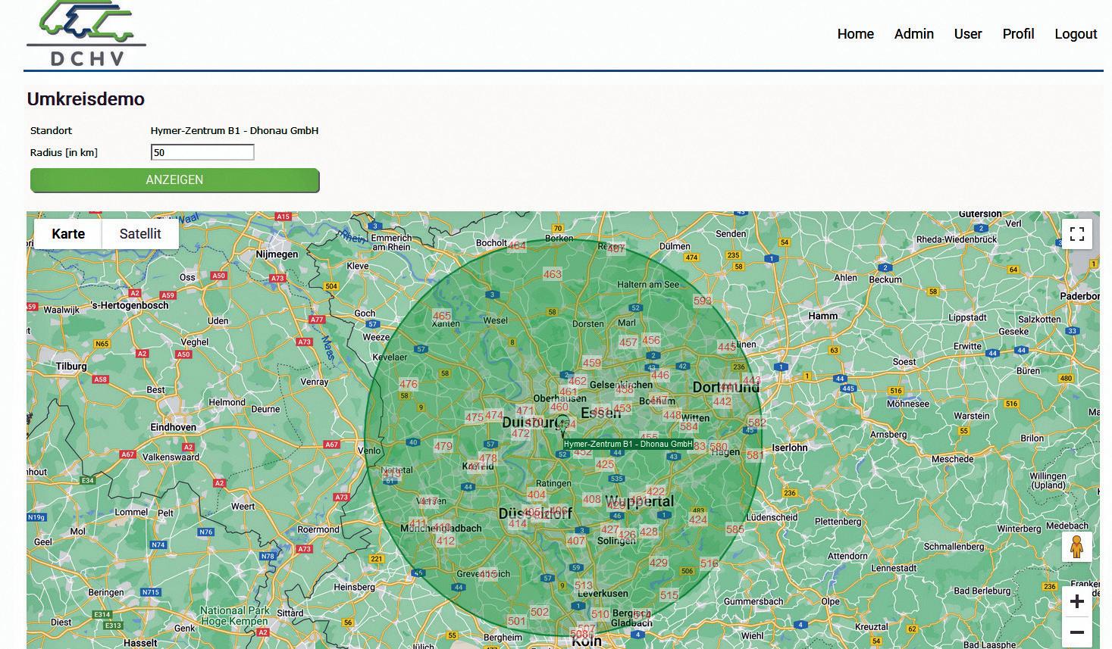Screen dimensions: 1112x649
Task: Click map marker 448 near Witten
Action: pyautogui.click(x=672, y=415)
